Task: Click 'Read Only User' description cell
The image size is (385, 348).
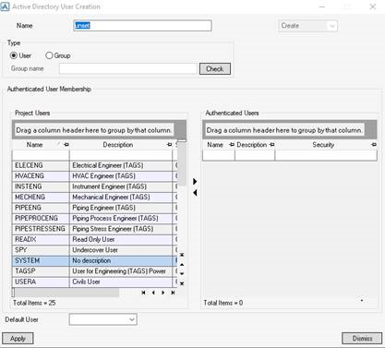Action: coord(121,239)
